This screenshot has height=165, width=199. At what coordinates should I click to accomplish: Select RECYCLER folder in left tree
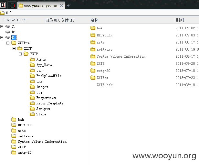point(26,125)
